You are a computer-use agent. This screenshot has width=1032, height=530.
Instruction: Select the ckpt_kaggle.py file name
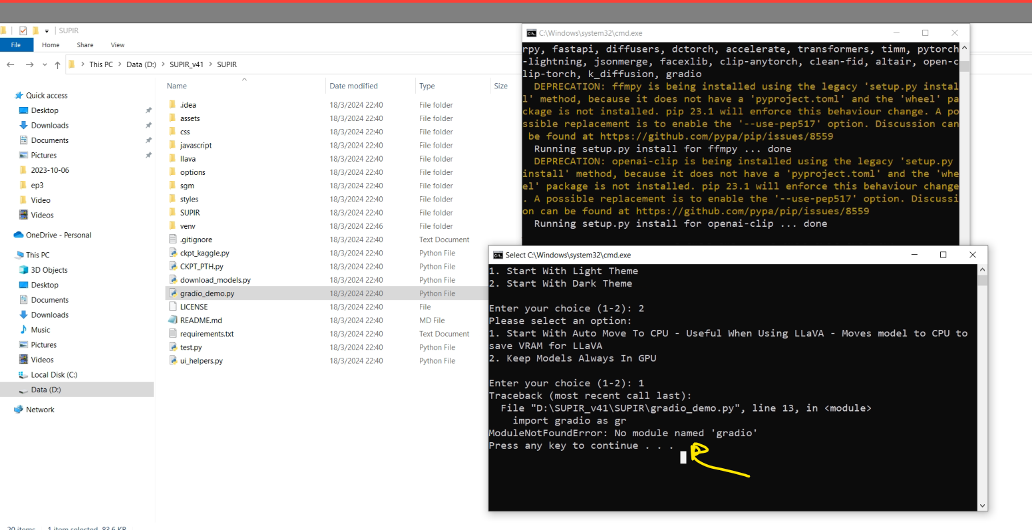(205, 253)
